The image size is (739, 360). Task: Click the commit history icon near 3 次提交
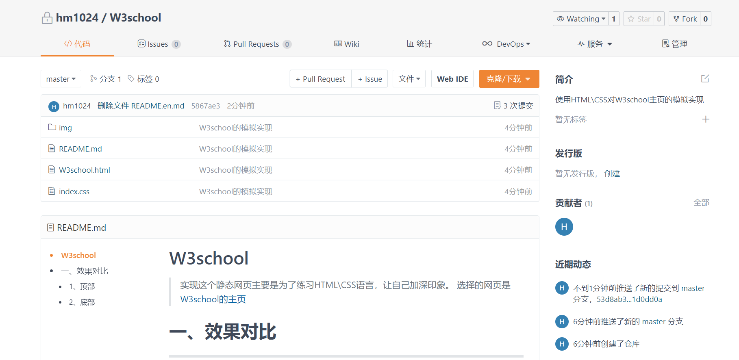(497, 105)
